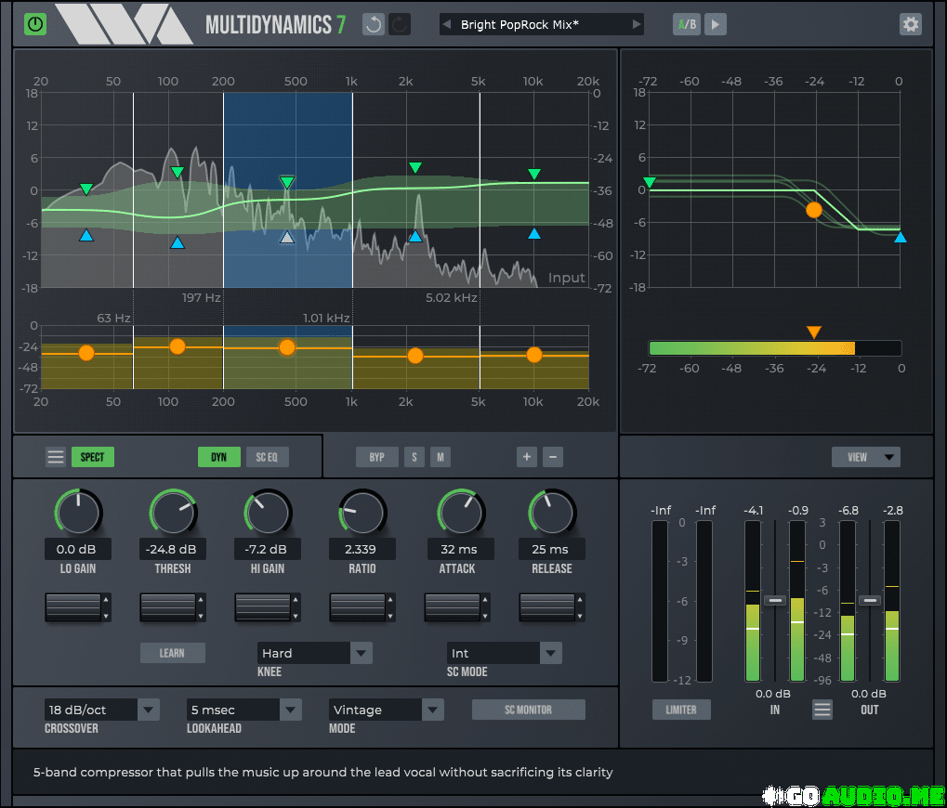
Task: Open the hamburger menu next to SPECT
Action: tap(56, 457)
